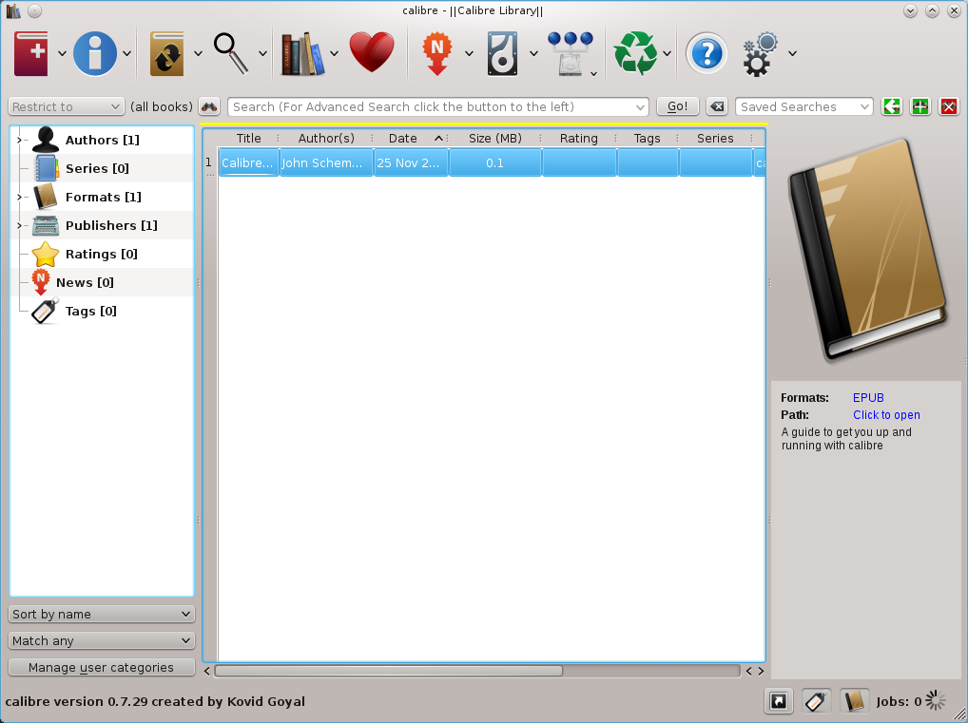Viewport: 968px width, 723px height.
Task: Open the Calibre Library dropdown arrow
Action: click(x=334, y=53)
